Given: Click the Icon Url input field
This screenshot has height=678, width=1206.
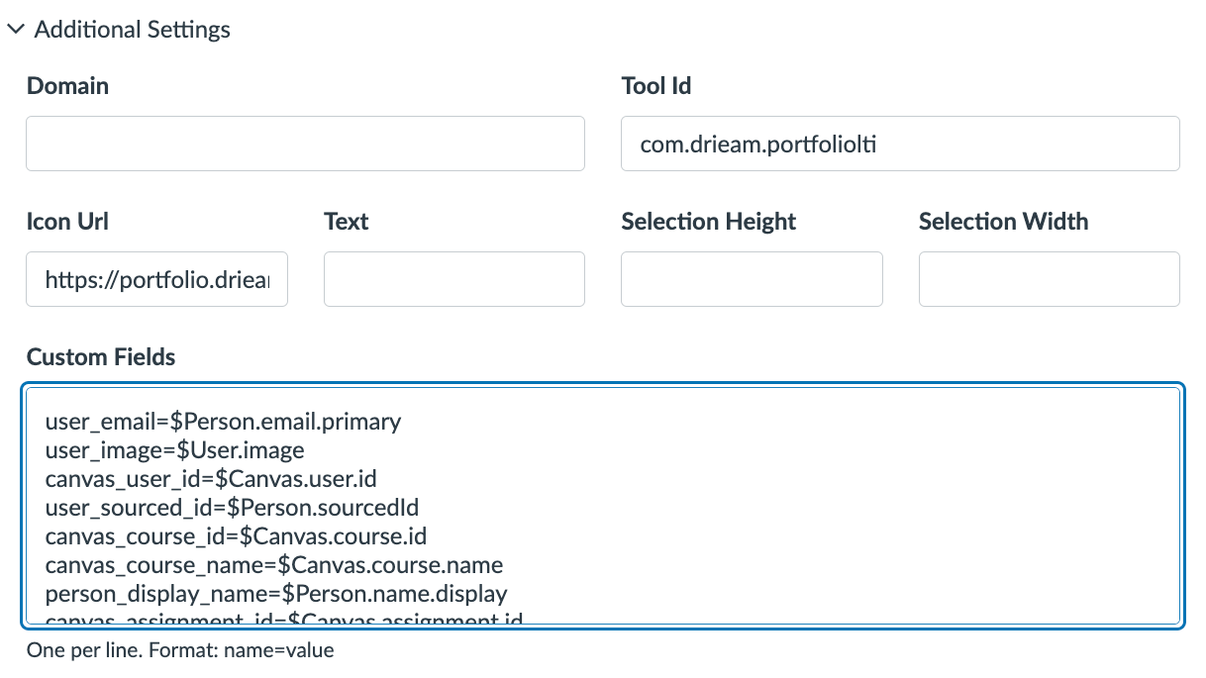Looking at the screenshot, I should tap(156, 279).
